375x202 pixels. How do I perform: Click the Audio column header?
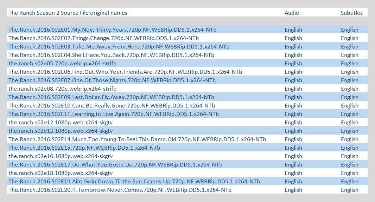click(292, 13)
